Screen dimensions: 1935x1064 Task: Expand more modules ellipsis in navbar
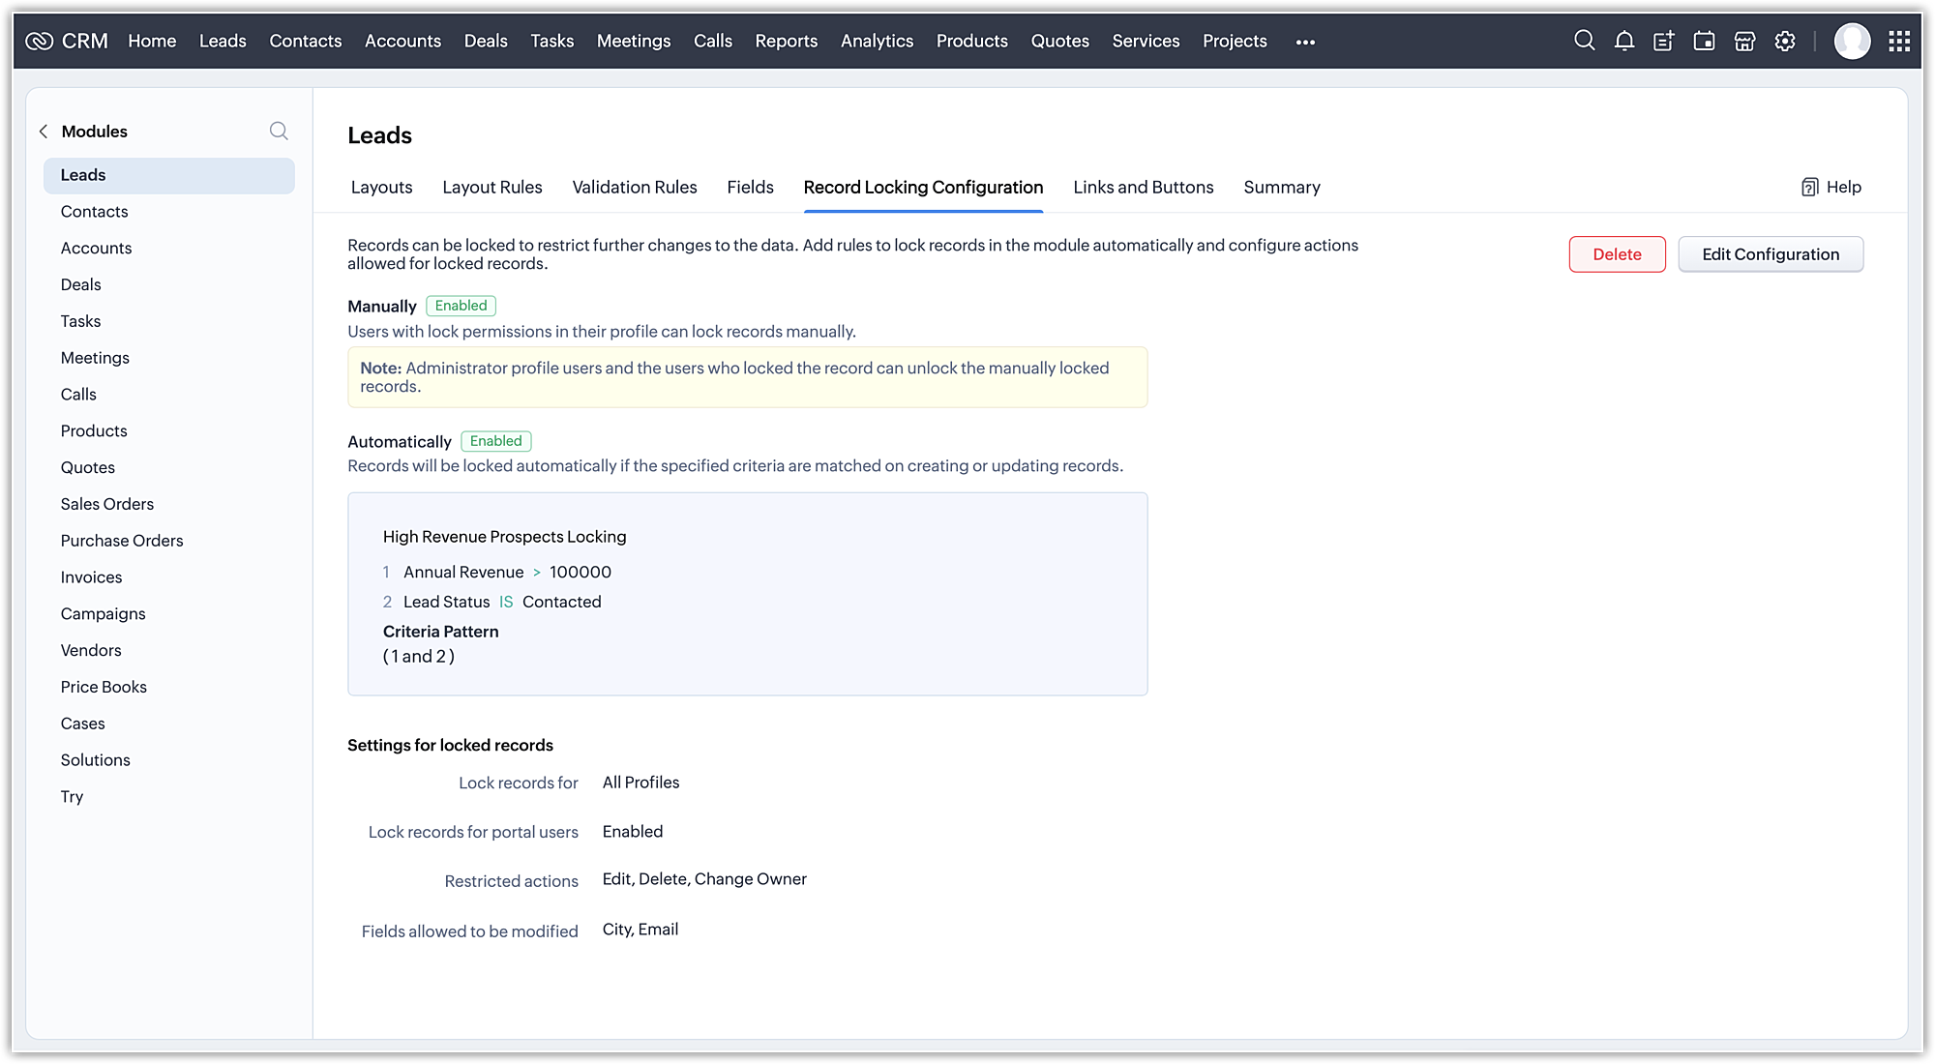pyautogui.click(x=1305, y=42)
